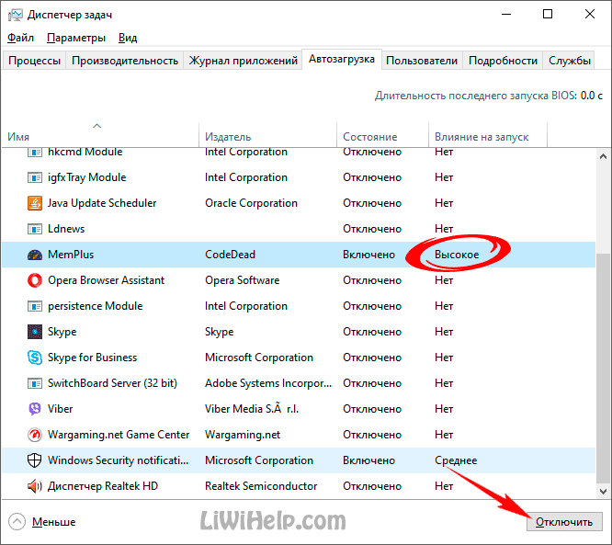This screenshot has height=545, width=612.
Task: Click BIOS last startup duration text
Action: 489,96
